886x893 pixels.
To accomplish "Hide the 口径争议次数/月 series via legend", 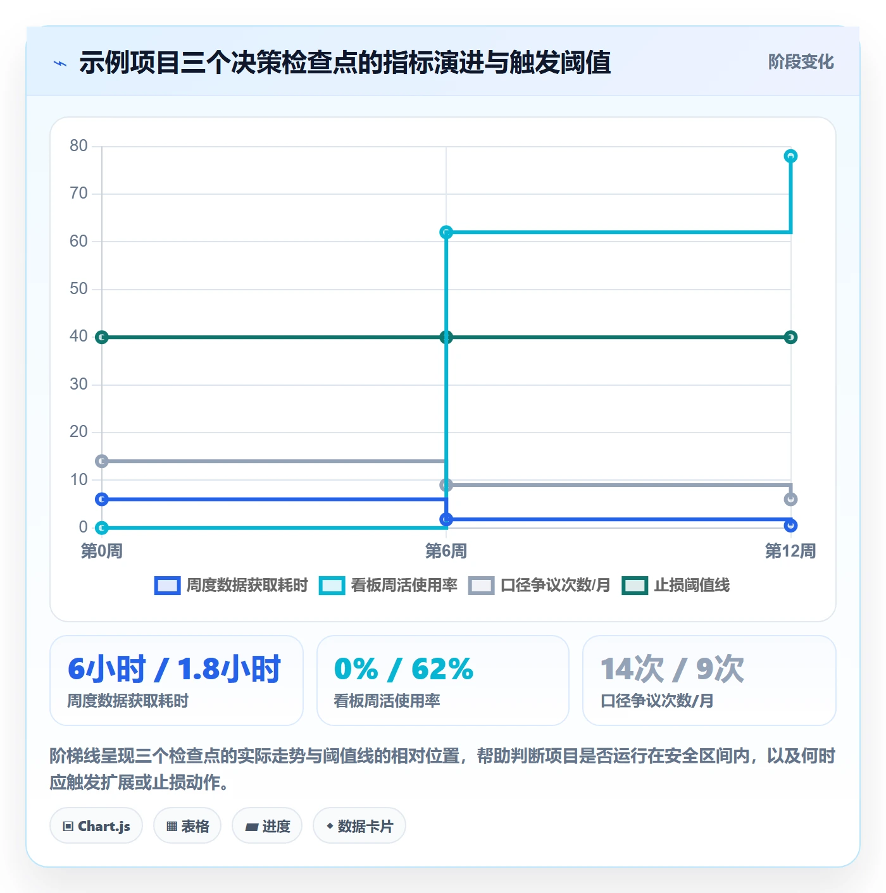I will click(x=539, y=586).
